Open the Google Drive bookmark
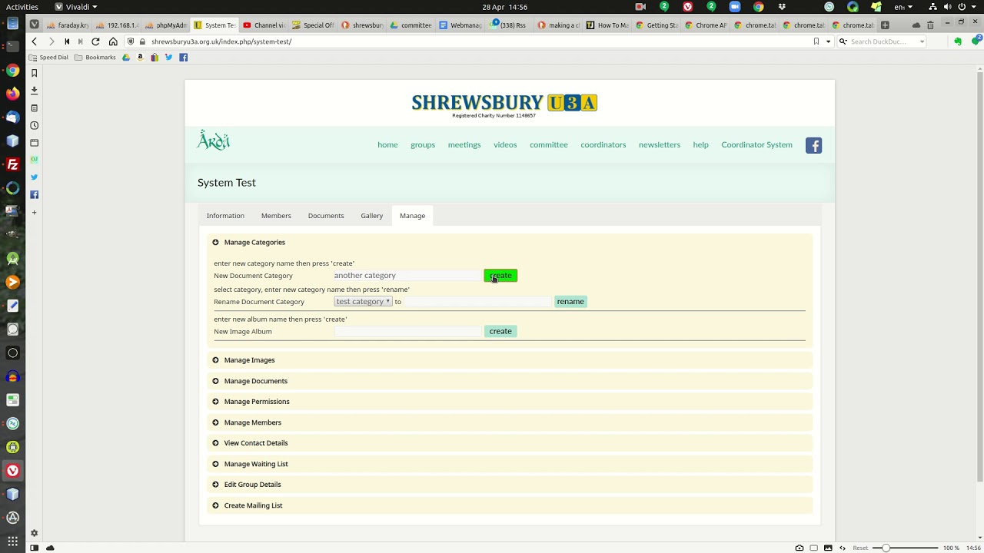984x553 pixels. [x=126, y=58]
